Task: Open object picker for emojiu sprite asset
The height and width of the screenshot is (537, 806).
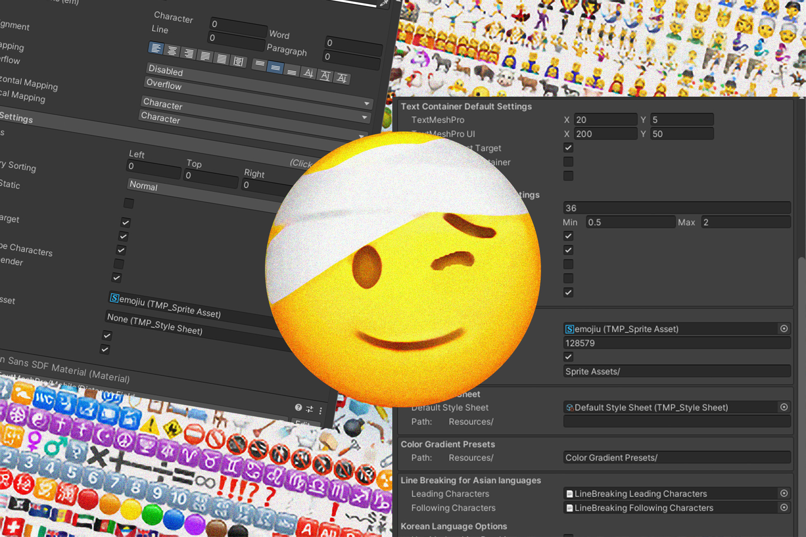Action: pyautogui.click(x=784, y=329)
